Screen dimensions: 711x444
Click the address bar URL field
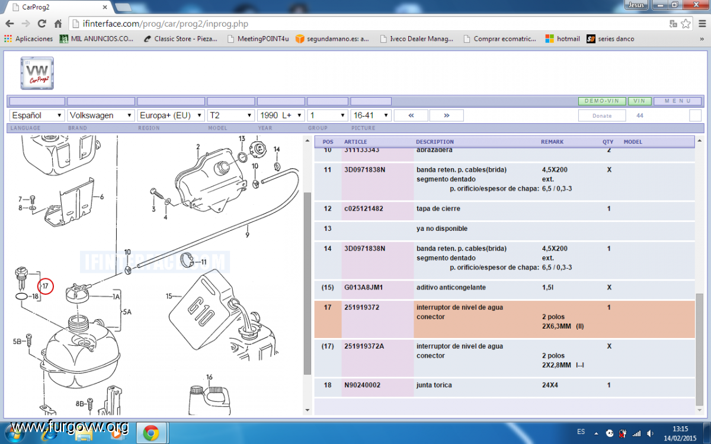tap(367, 24)
